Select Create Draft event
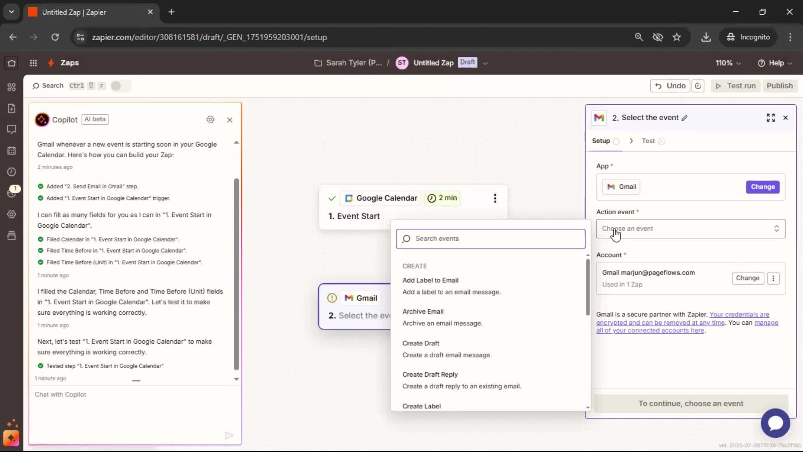Viewport: 803px width, 452px height. pos(490,349)
